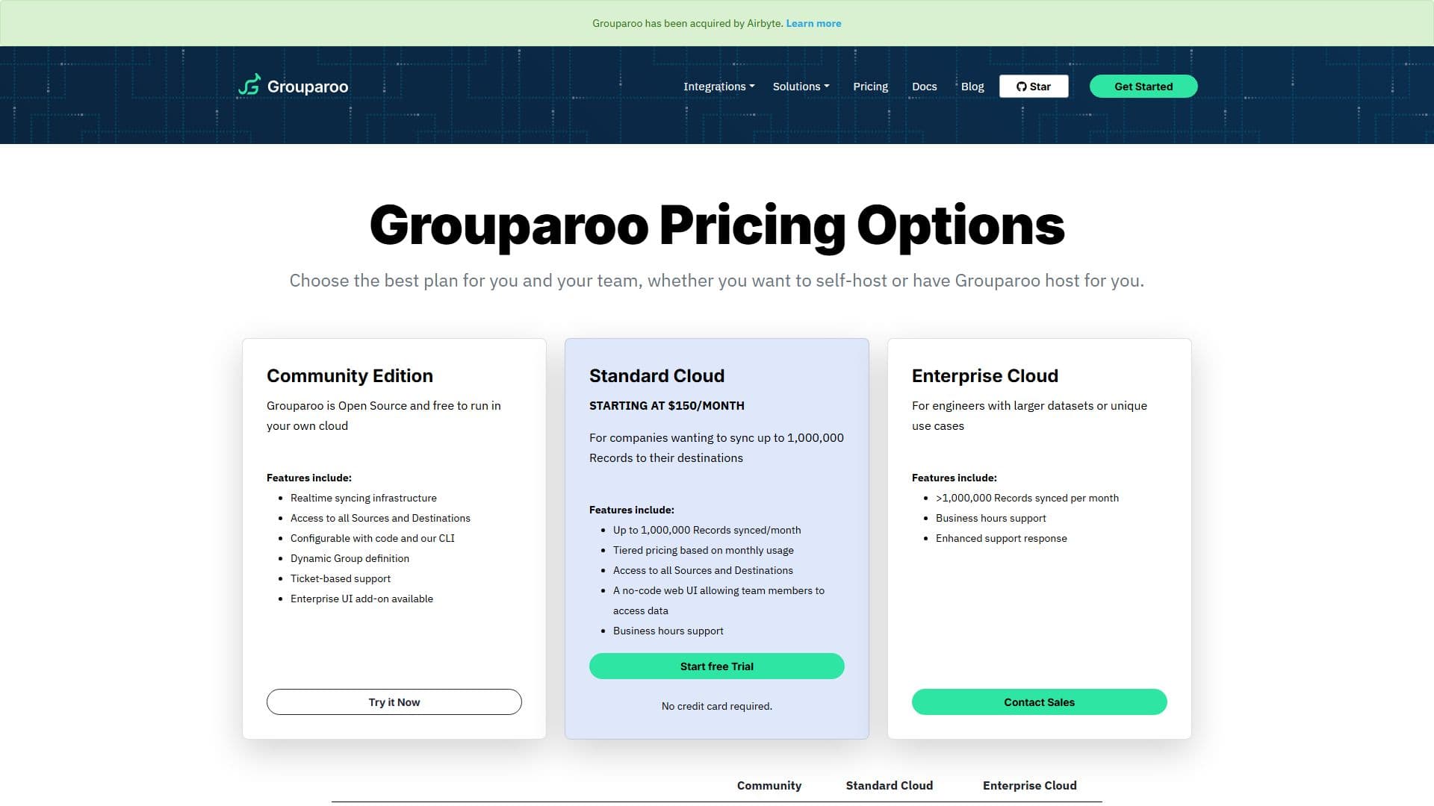Follow the Learn more link in banner

pyautogui.click(x=813, y=23)
